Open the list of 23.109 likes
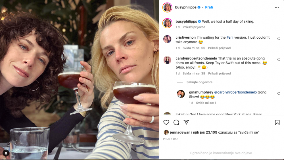 coord(205,132)
